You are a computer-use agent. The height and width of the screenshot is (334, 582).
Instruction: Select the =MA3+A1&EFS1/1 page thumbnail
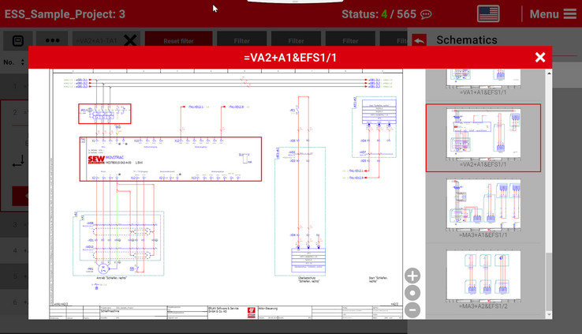coord(483,208)
